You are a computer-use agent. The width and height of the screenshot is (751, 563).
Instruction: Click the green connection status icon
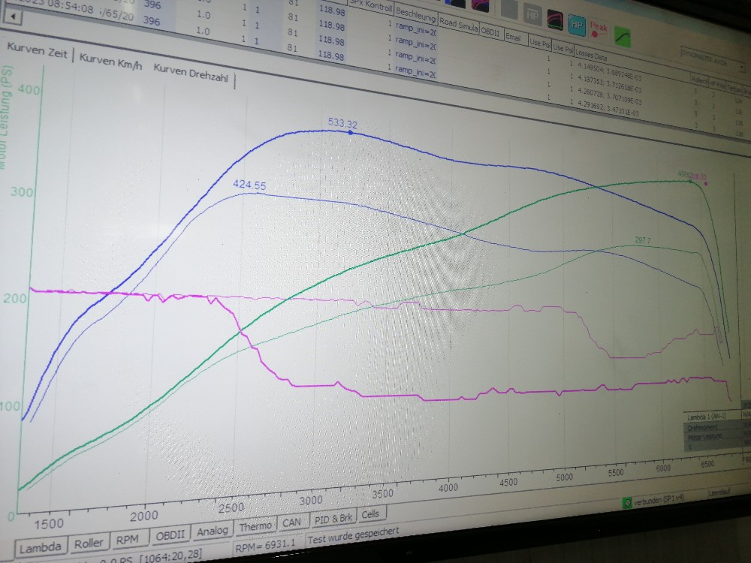[627, 503]
